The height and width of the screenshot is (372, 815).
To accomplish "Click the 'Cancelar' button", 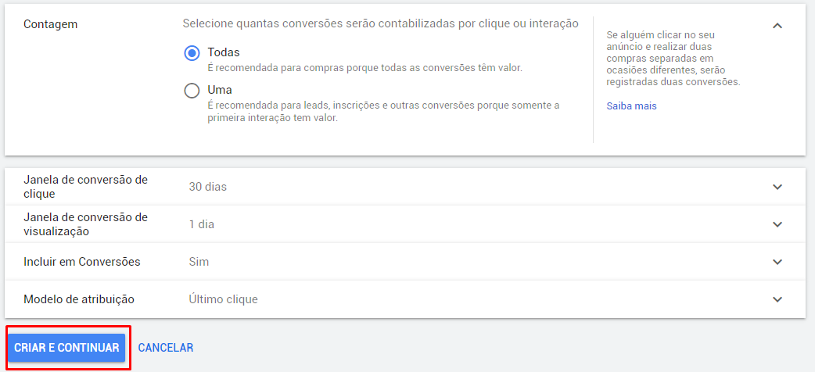I will (x=166, y=348).
